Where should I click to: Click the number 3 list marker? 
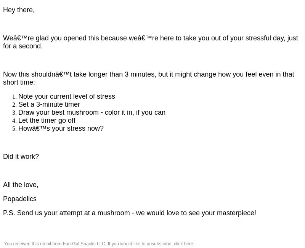[x=14, y=112]
